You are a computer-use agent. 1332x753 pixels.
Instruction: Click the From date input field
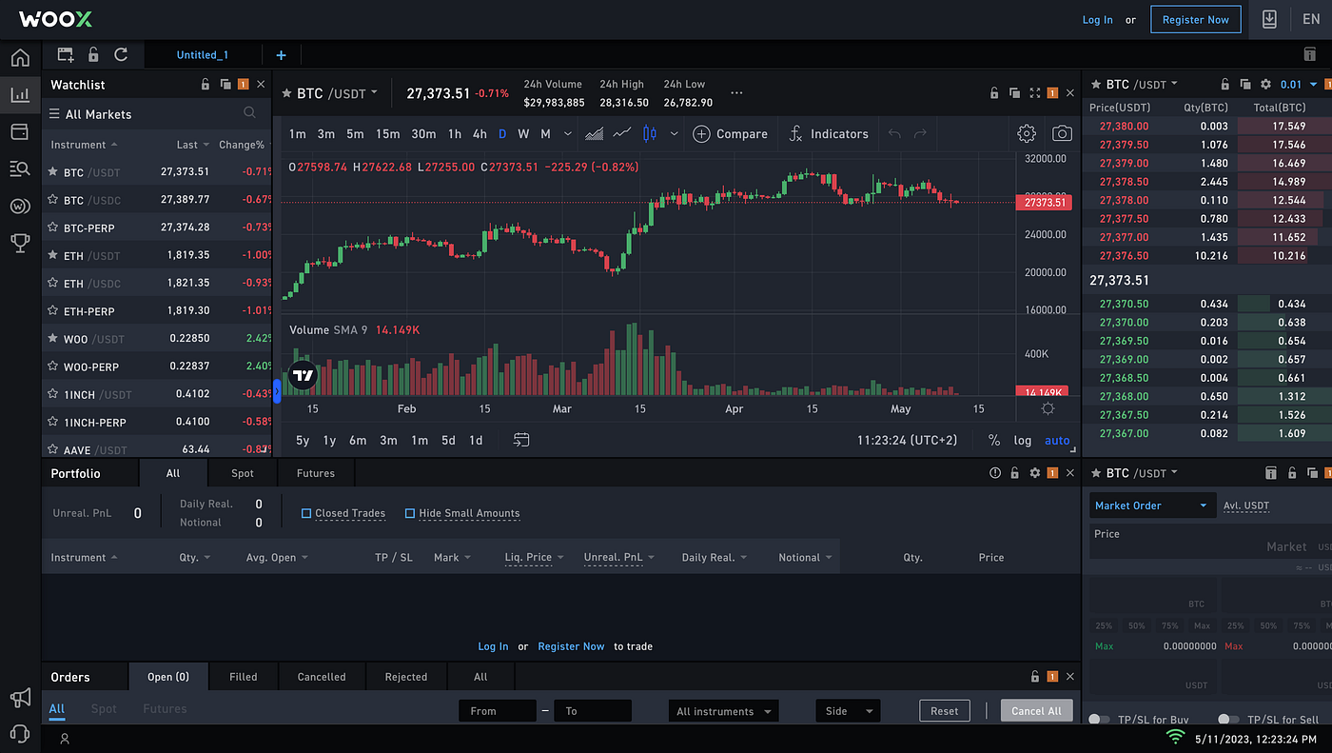click(498, 711)
